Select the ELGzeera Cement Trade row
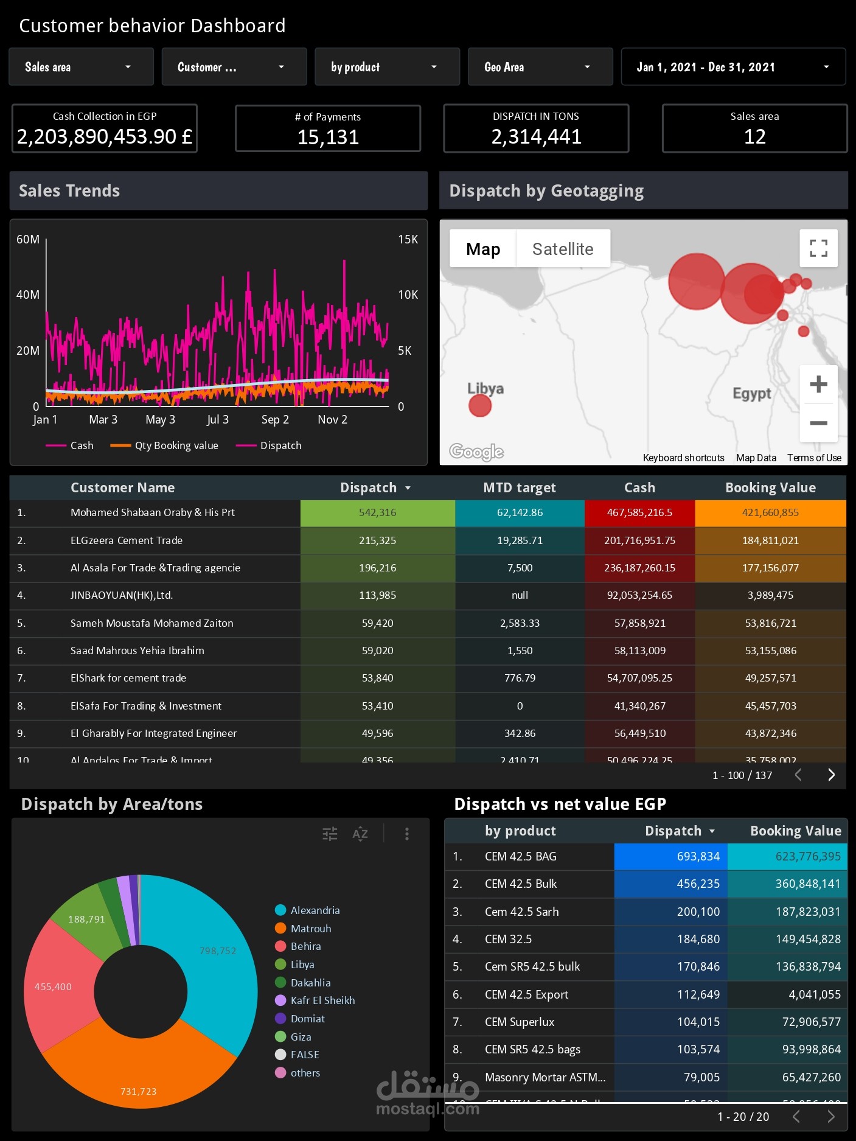The height and width of the screenshot is (1141, 856). click(x=428, y=540)
